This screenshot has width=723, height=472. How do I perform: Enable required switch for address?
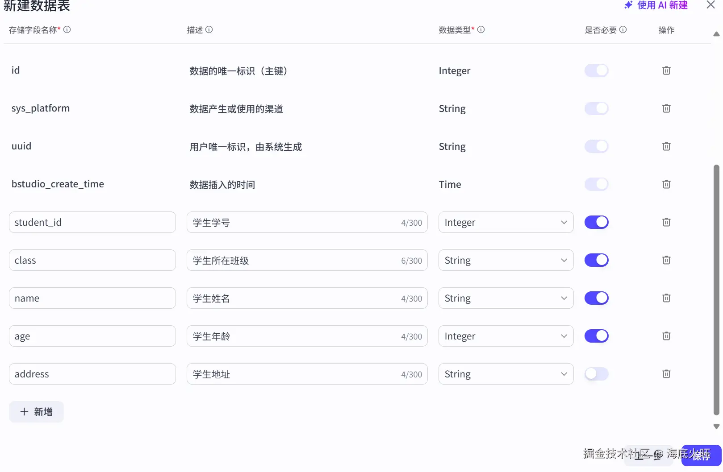[x=597, y=374]
